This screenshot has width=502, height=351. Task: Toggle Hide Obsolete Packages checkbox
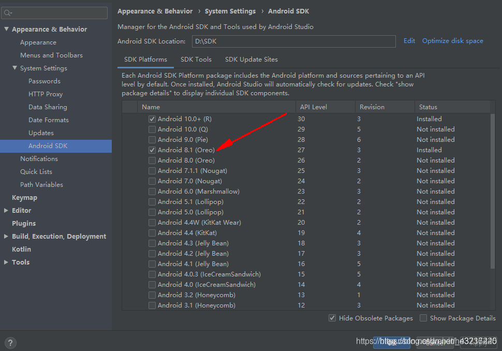[x=332, y=318]
